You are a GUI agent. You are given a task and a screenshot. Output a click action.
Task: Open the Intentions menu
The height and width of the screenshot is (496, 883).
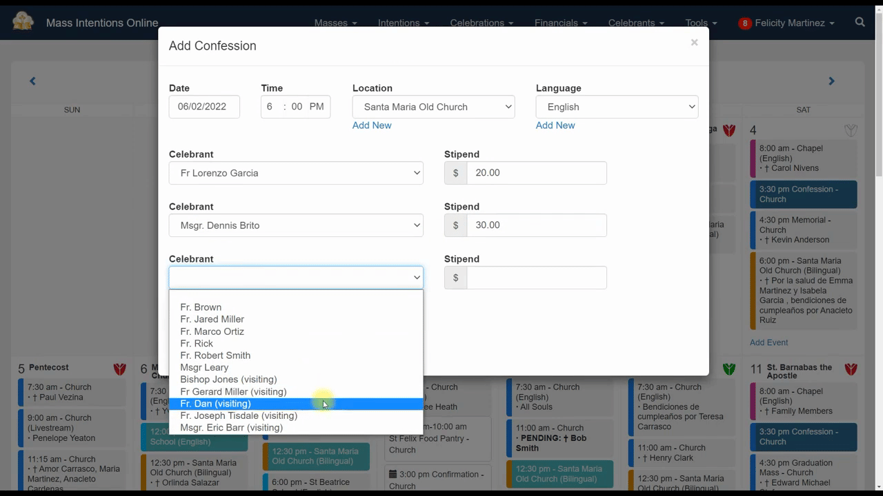tap(404, 23)
